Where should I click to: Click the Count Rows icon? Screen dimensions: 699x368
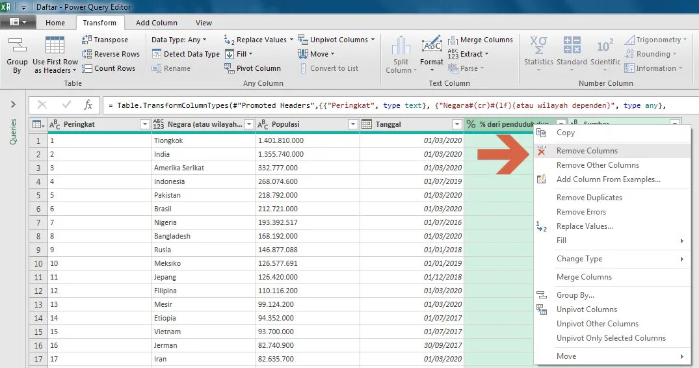pos(87,68)
